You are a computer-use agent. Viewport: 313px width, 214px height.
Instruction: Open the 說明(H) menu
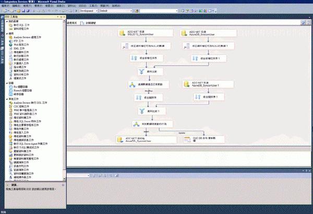point(116,6)
